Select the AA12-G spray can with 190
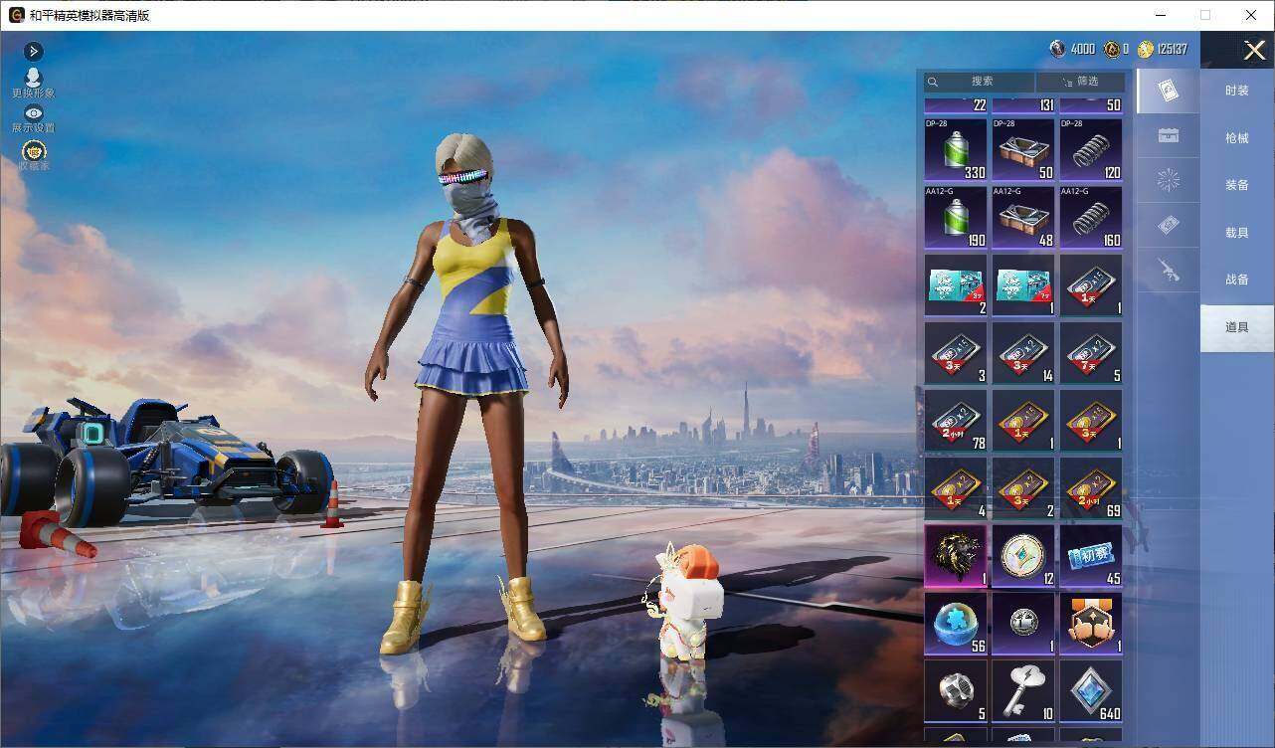The width and height of the screenshot is (1275, 748). [x=956, y=217]
